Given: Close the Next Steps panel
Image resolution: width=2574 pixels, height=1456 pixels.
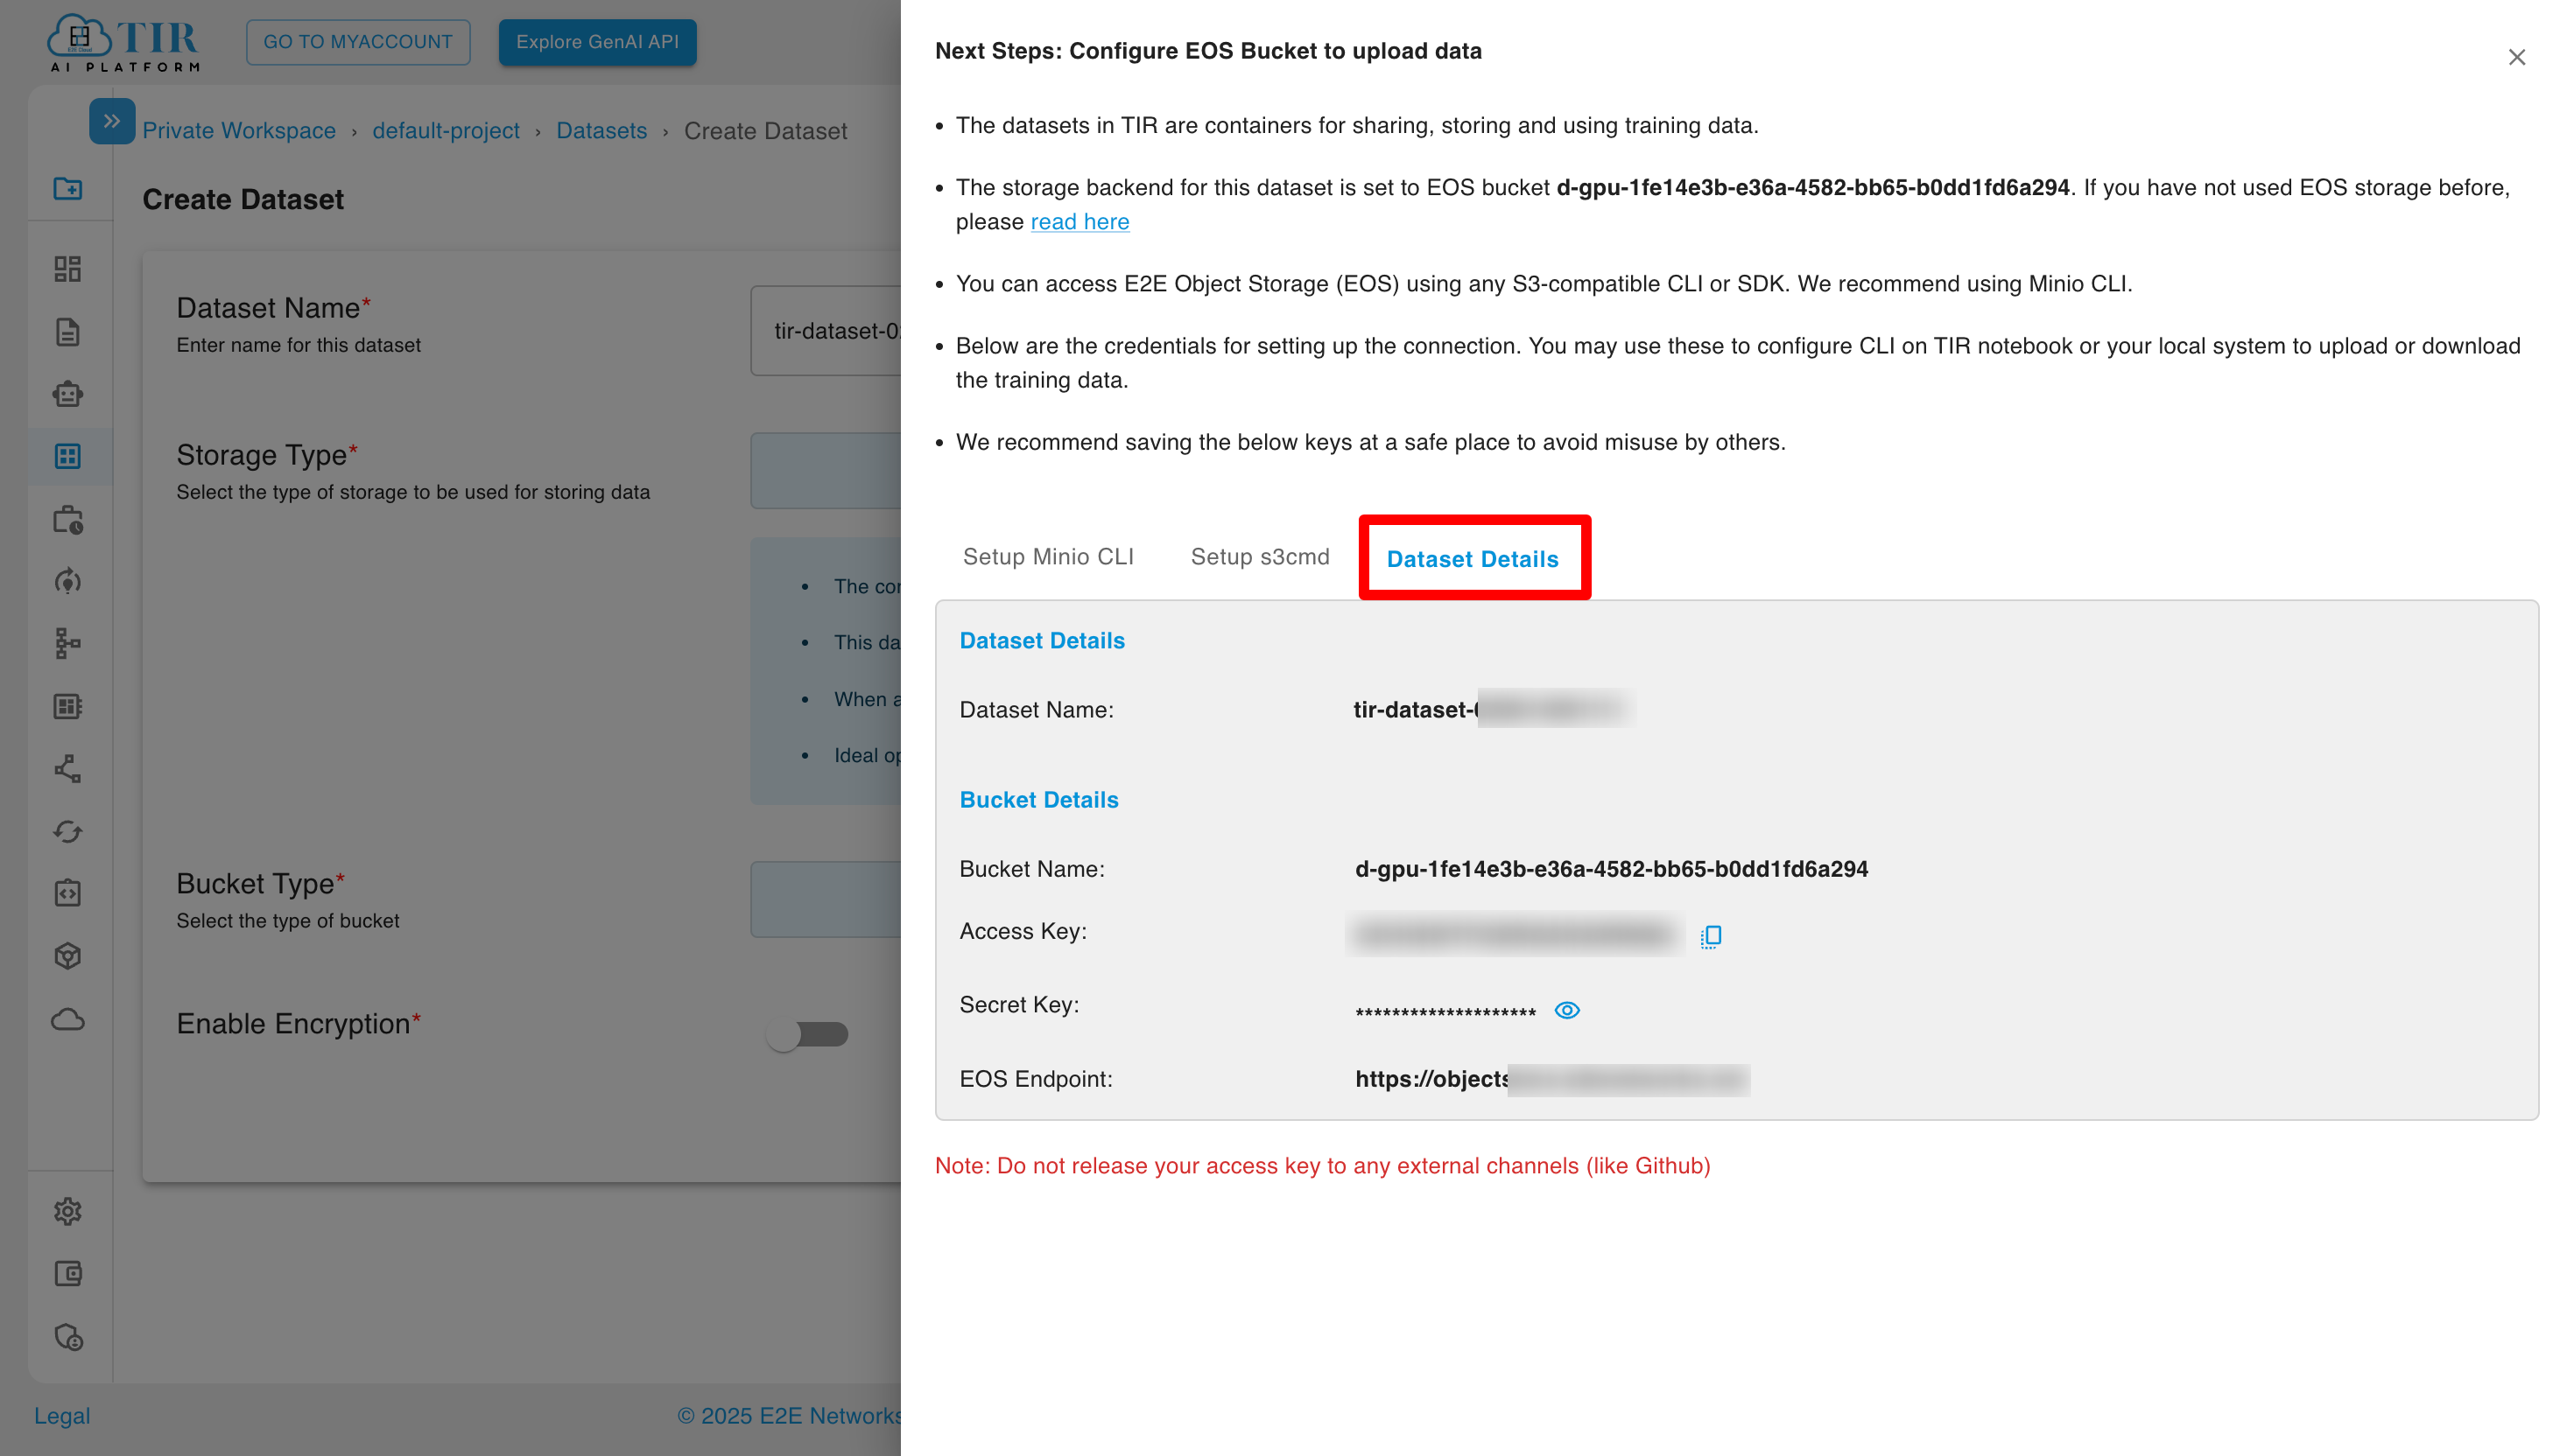Looking at the screenshot, I should 2516,57.
